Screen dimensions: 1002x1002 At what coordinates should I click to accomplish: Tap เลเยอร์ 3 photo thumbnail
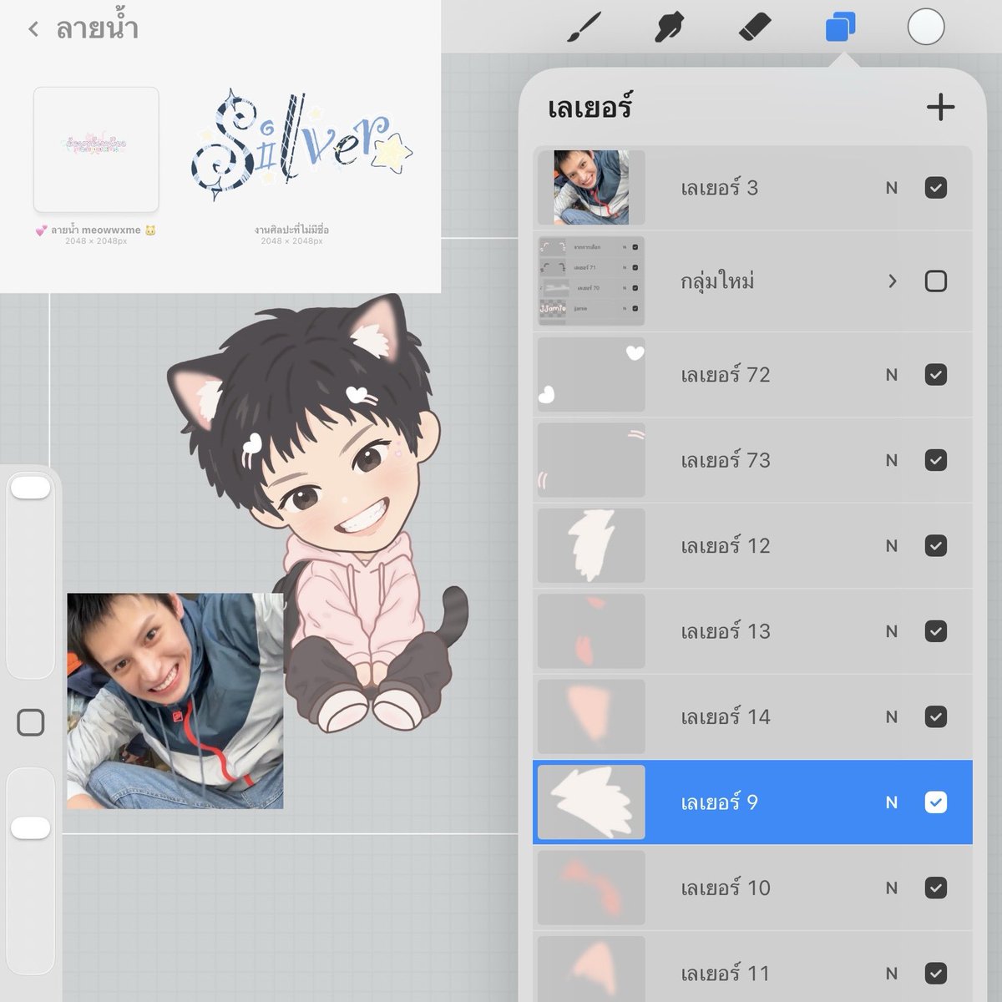pos(591,188)
